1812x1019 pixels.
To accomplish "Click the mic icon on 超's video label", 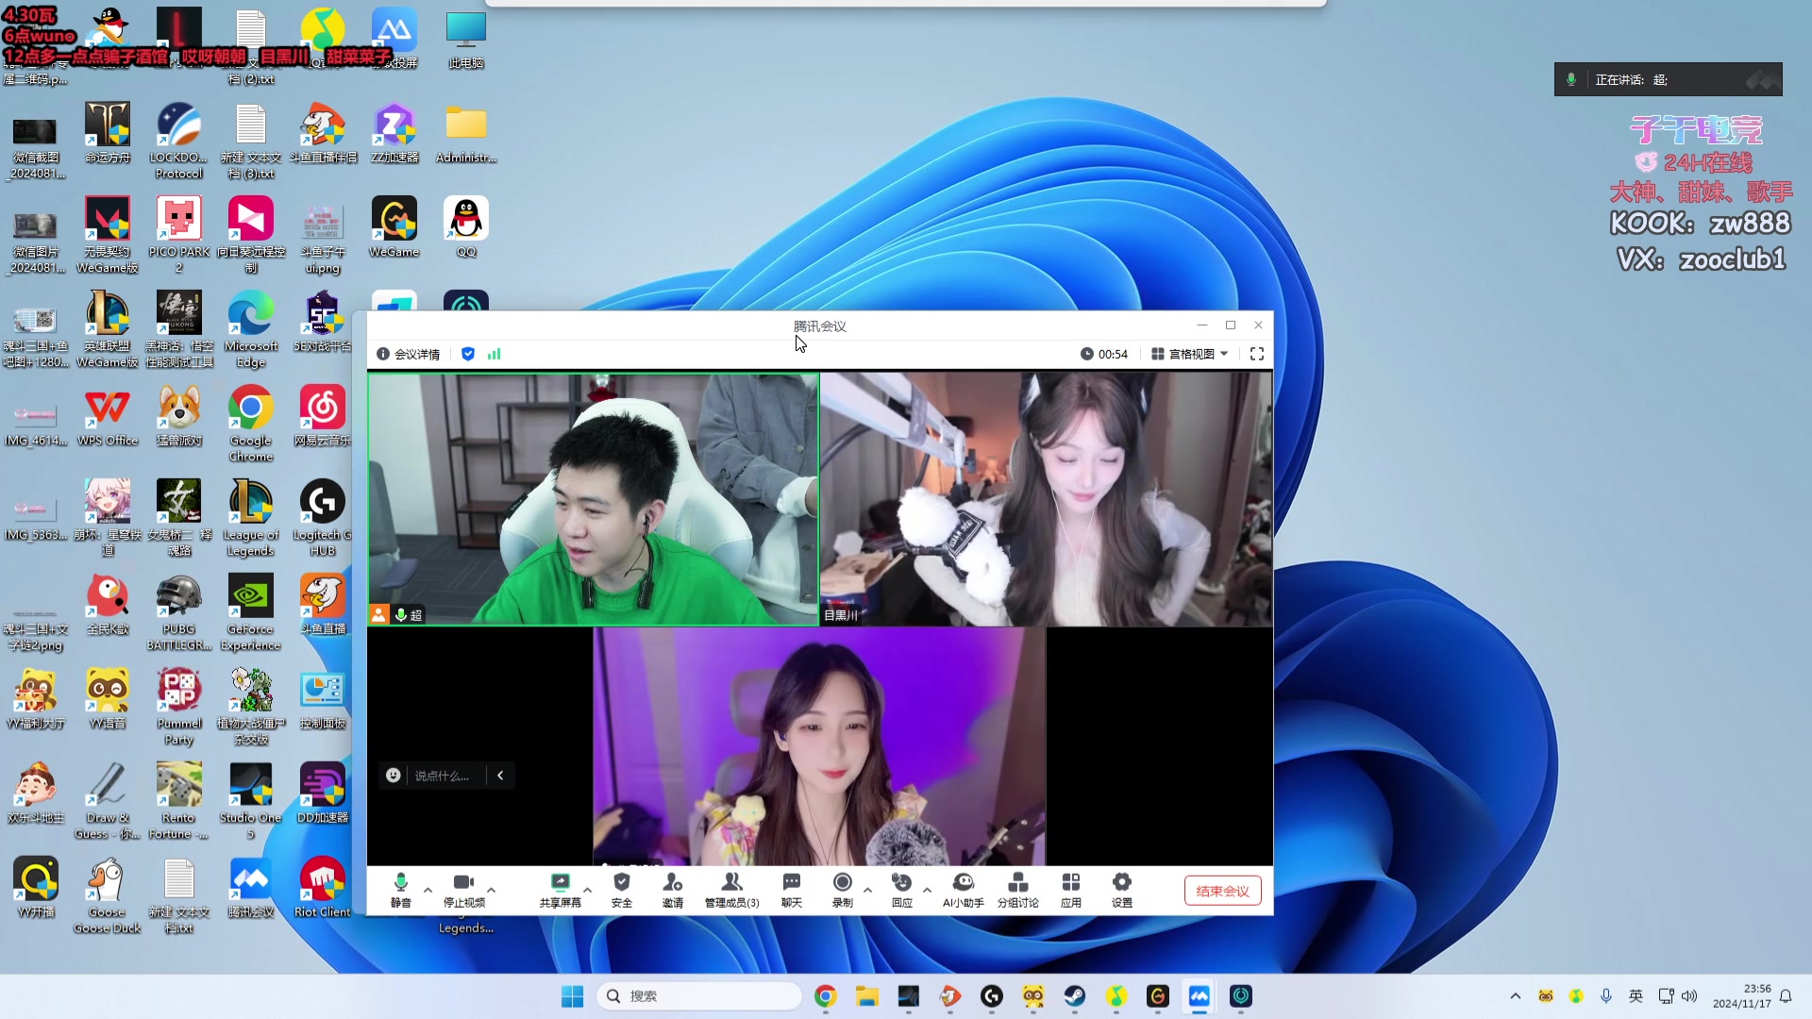I will coord(401,615).
